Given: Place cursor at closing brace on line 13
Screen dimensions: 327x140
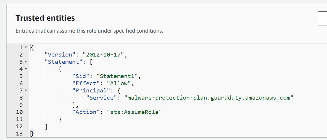Looking at the screenshot, I should (32, 133).
